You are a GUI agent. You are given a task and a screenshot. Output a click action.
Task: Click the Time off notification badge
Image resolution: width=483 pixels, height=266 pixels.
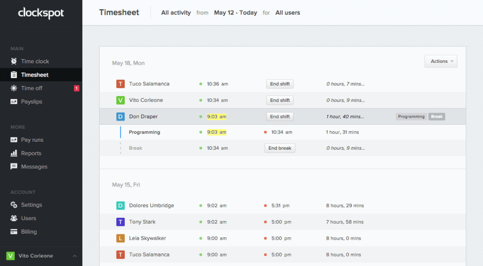pyautogui.click(x=76, y=88)
